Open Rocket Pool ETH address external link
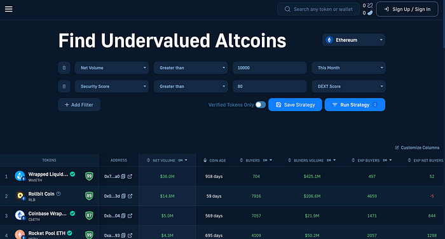 pyautogui.click(x=130, y=235)
